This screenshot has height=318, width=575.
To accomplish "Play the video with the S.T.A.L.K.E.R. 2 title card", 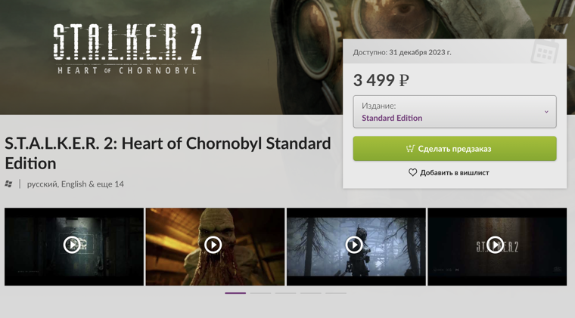I will point(496,245).
